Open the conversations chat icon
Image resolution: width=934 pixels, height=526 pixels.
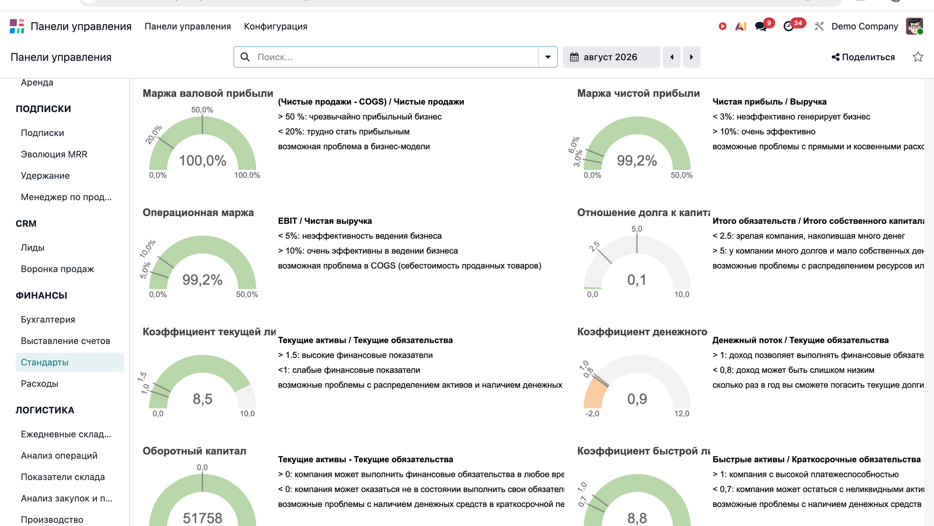pyautogui.click(x=760, y=26)
